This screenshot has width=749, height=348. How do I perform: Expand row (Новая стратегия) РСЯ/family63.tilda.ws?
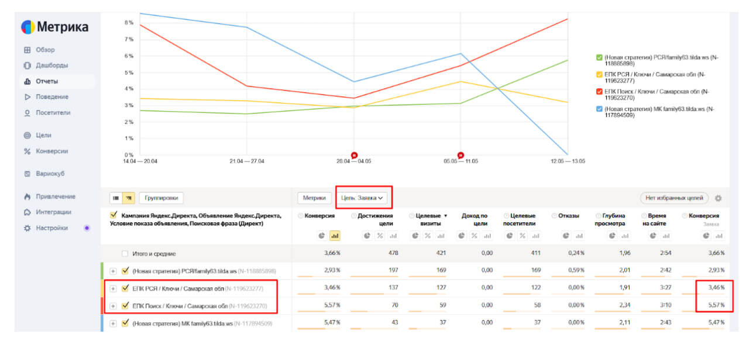[x=113, y=271]
